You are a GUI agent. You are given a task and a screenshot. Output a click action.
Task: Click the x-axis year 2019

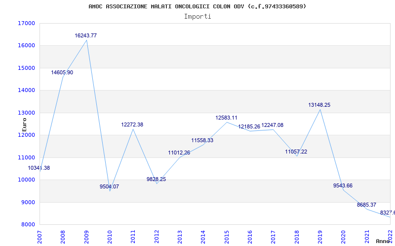click(320, 237)
